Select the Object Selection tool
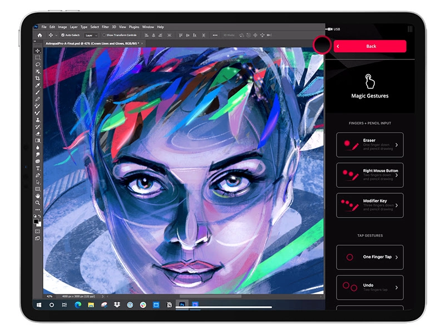This screenshot has width=445, height=334. pos(37,72)
